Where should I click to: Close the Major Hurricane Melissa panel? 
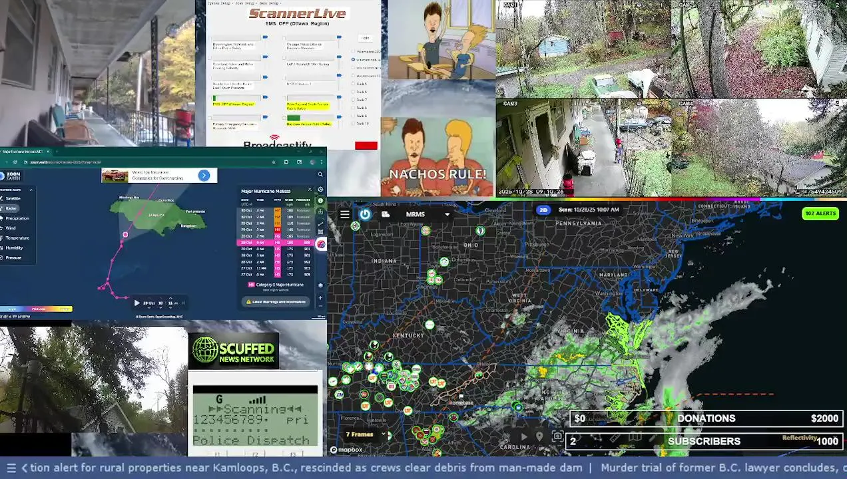[310, 189]
